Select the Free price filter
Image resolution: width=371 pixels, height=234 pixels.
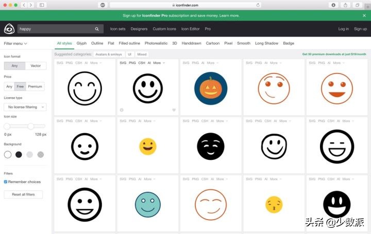coord(20,86)
